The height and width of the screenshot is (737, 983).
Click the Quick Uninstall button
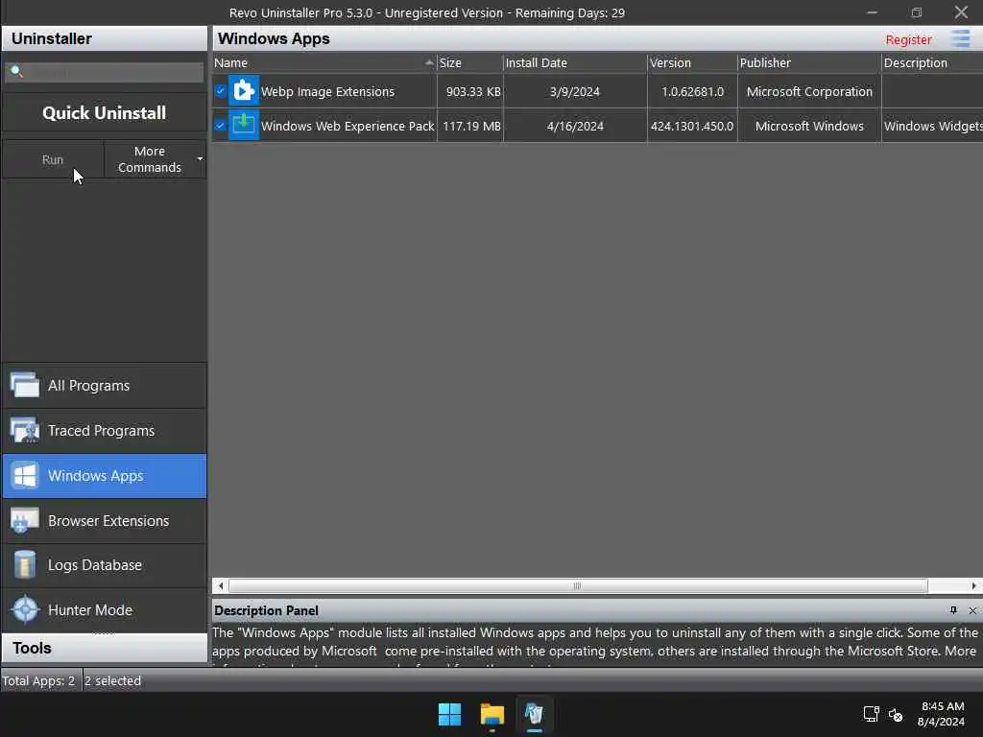104,113
